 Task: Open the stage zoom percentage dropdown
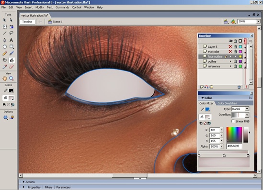258,22
